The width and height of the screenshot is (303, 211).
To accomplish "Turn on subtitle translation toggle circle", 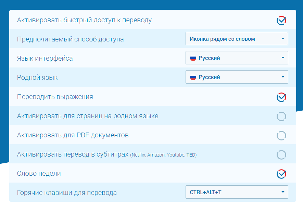I will tap(281, 155).
